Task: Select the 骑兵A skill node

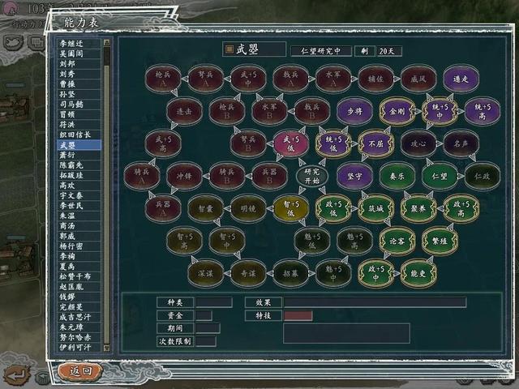Action: point(142,176)
